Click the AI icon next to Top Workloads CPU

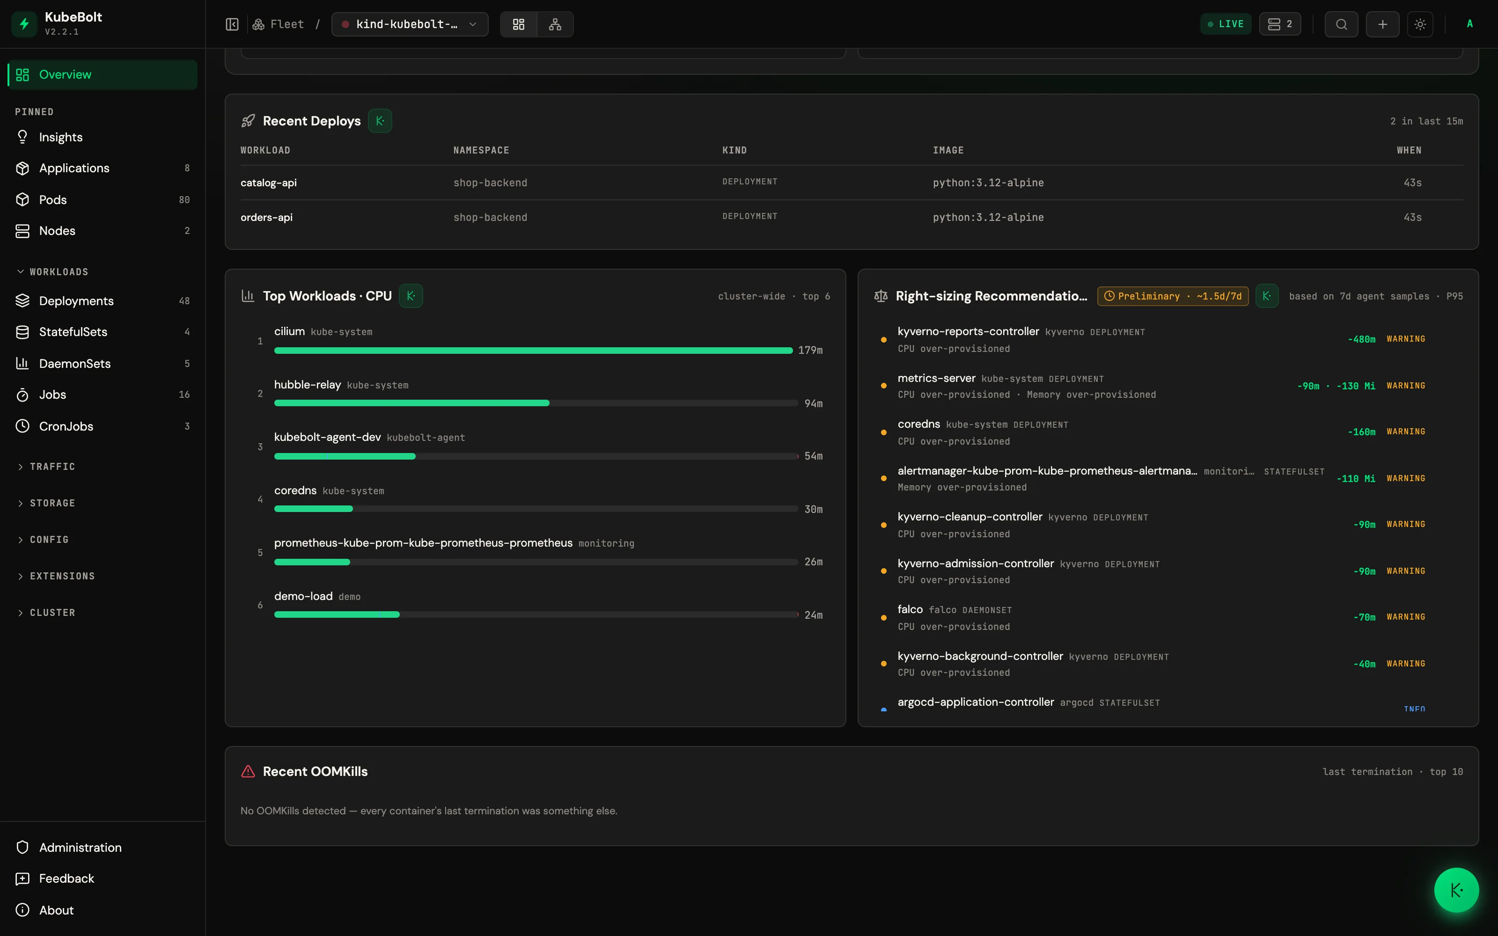click(411, 296)
